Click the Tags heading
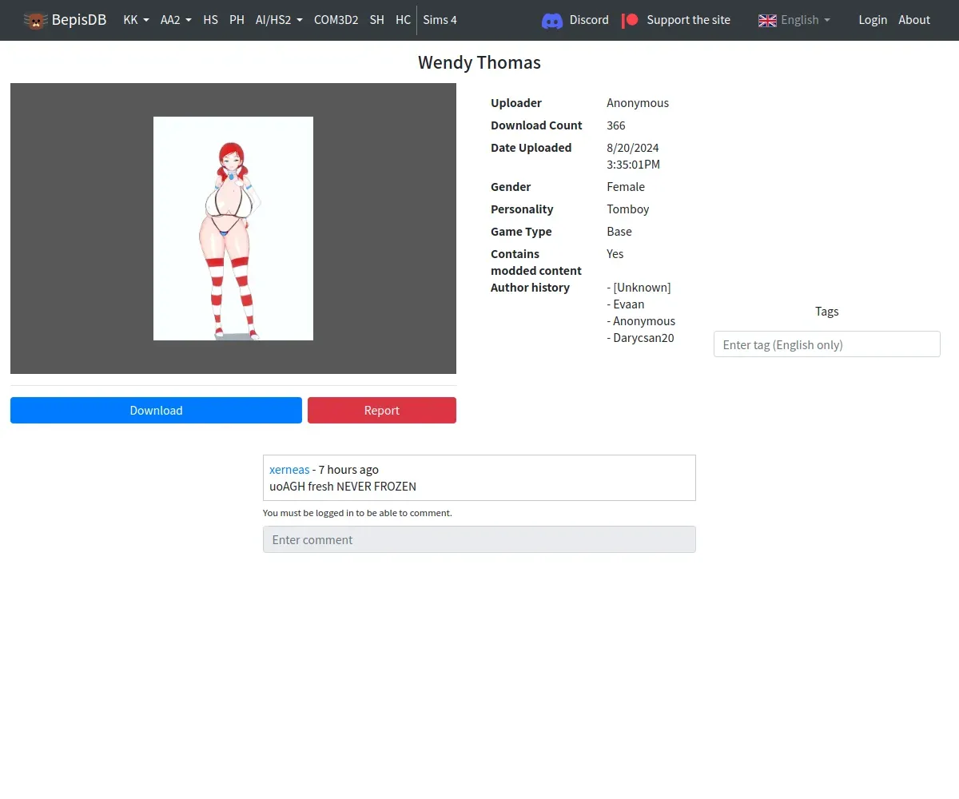The image size is (959, 799). pos(827,312)
